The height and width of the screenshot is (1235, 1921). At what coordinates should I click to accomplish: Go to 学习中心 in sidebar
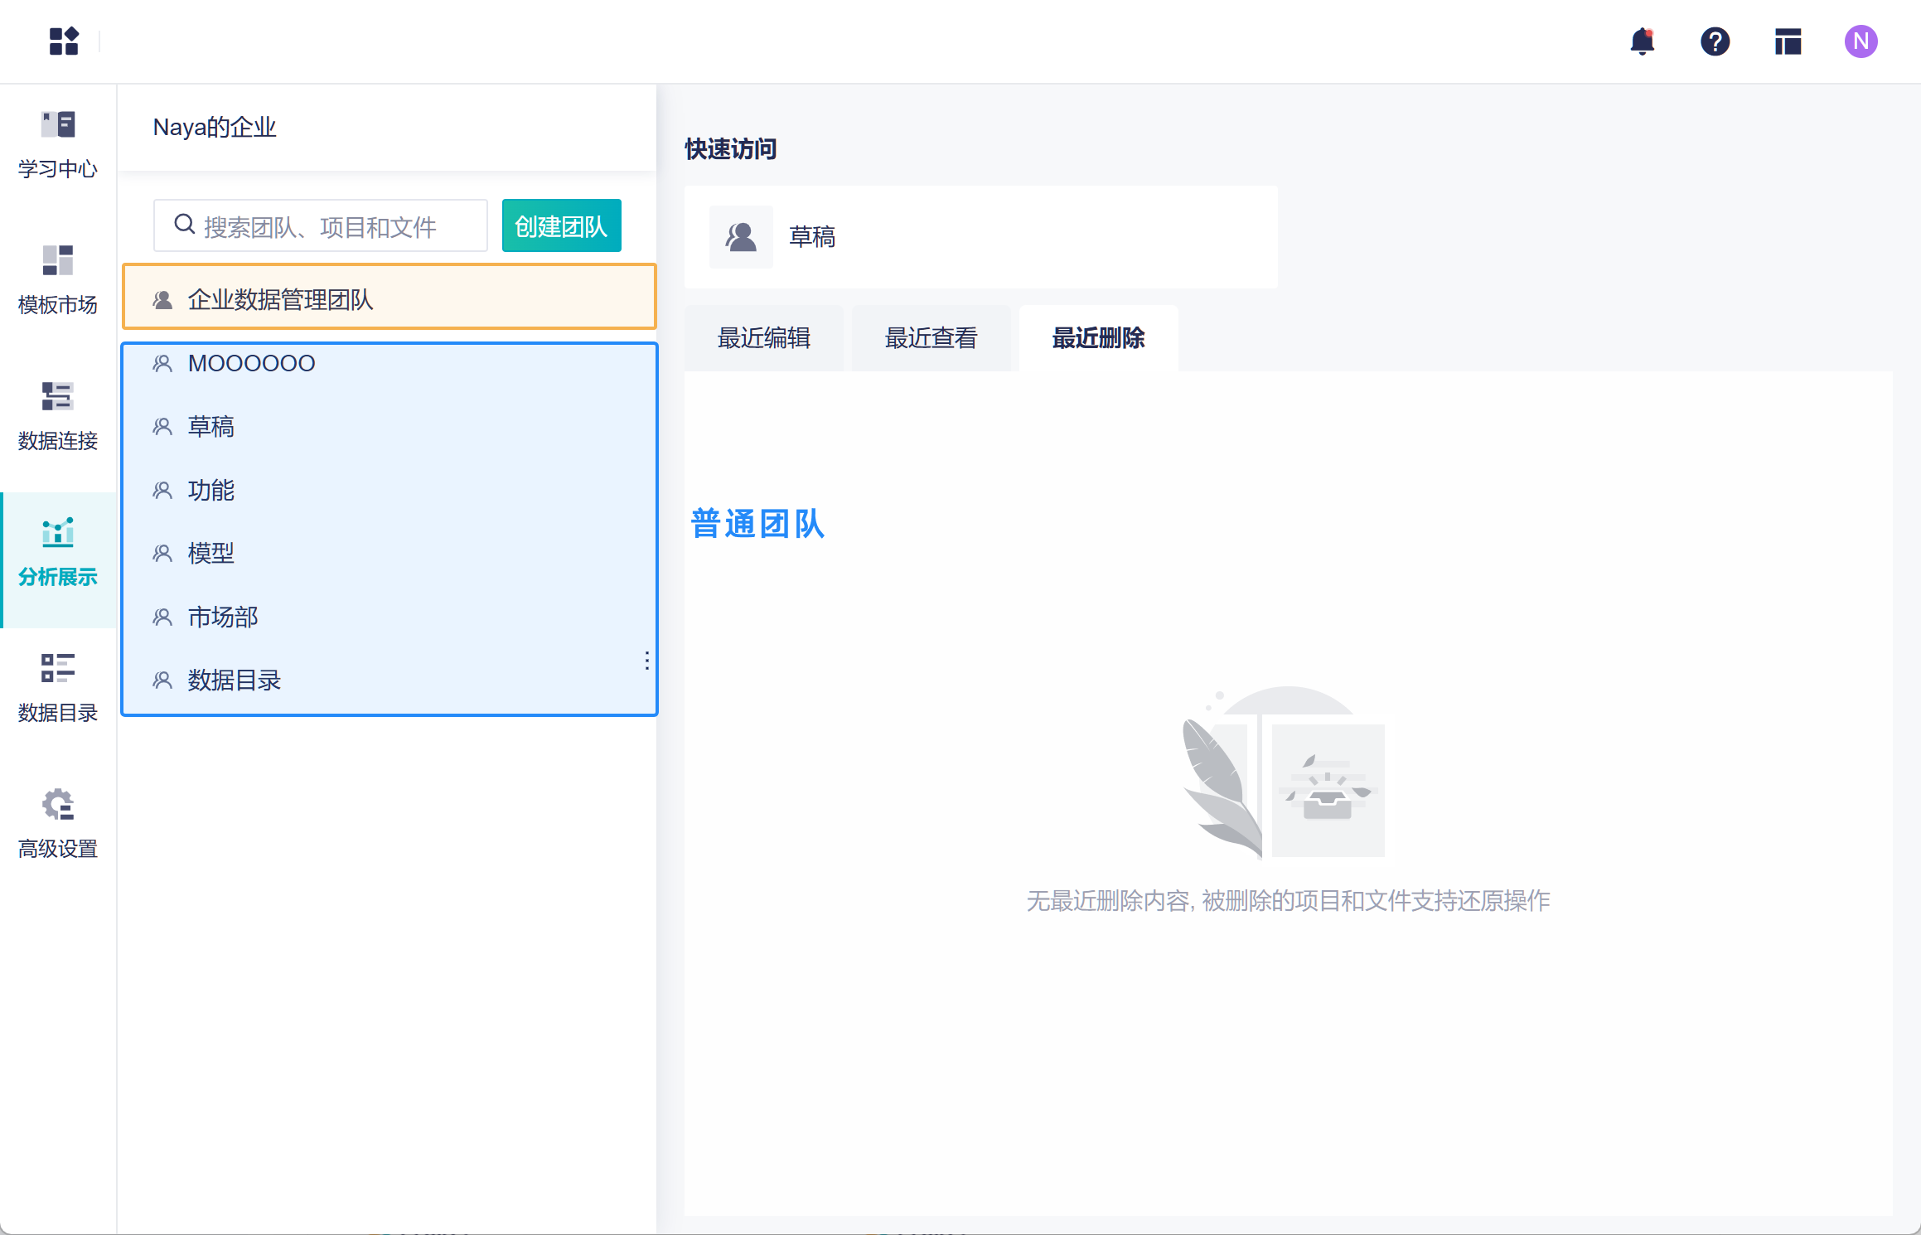(x=58, y=145)
